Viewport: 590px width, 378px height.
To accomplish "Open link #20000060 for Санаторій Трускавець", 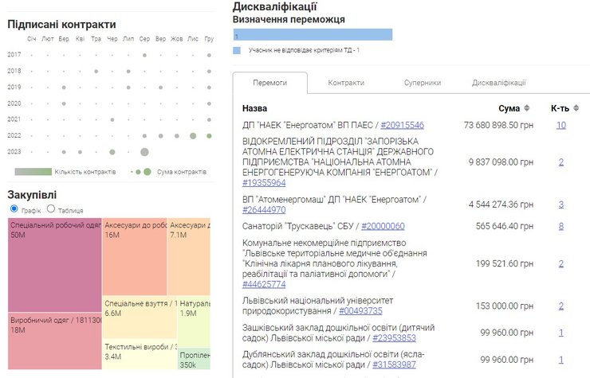I will [383, 226].
